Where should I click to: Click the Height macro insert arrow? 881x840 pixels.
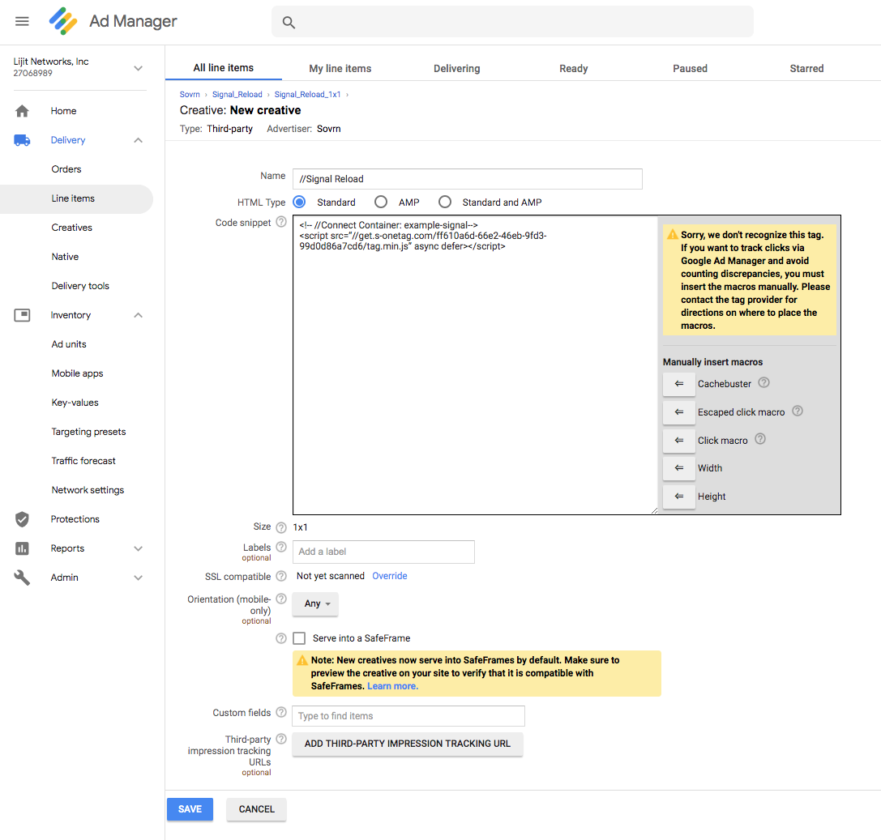pos(678,497)
